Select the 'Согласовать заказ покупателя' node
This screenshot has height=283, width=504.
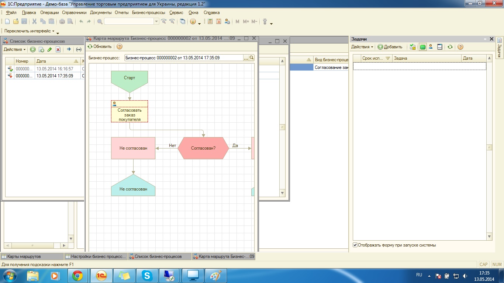coord(130,111)
